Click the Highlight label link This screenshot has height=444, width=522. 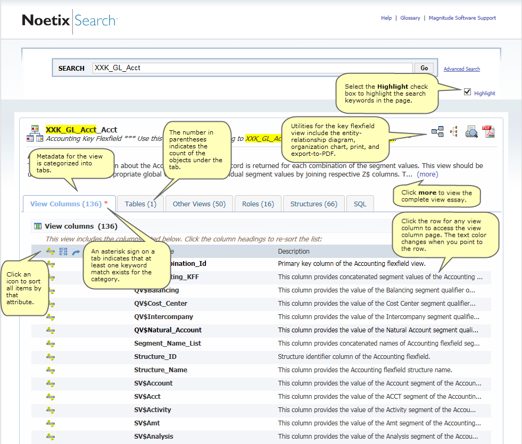coord(484,94)
